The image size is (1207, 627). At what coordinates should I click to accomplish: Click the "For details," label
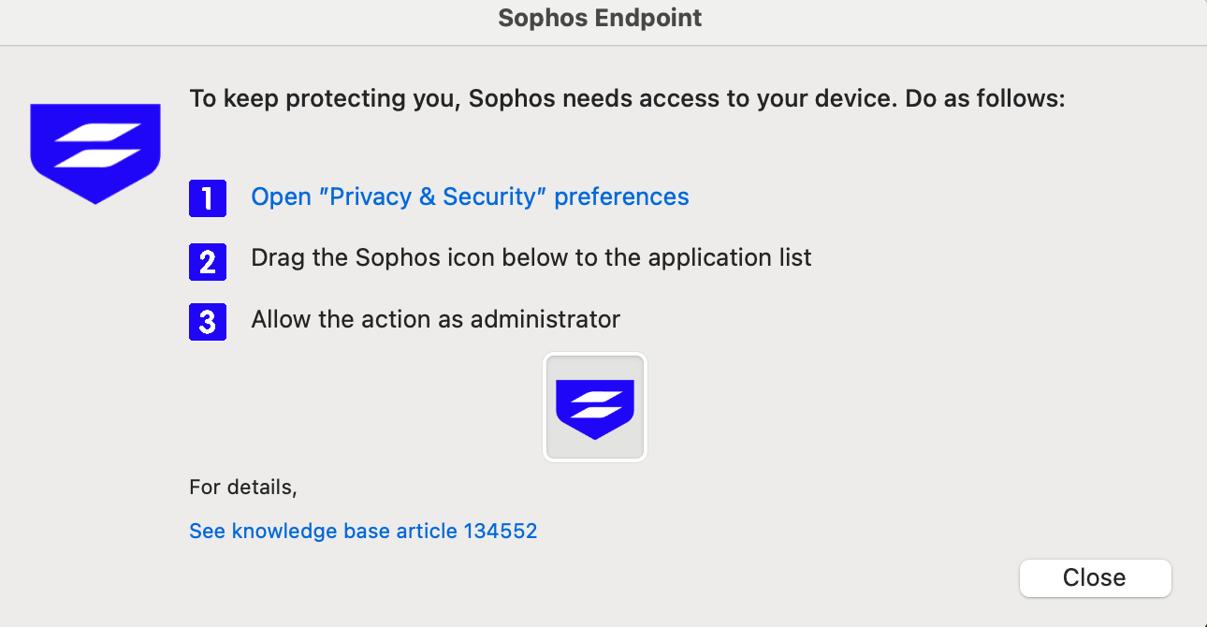242,488
